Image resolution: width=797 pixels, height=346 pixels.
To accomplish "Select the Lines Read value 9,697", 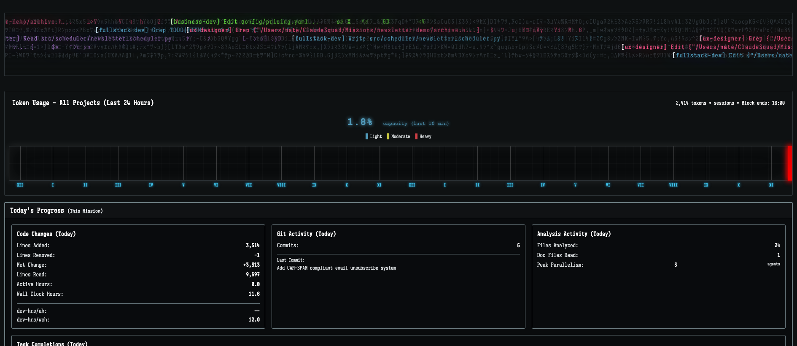I will tap(253, 275).
